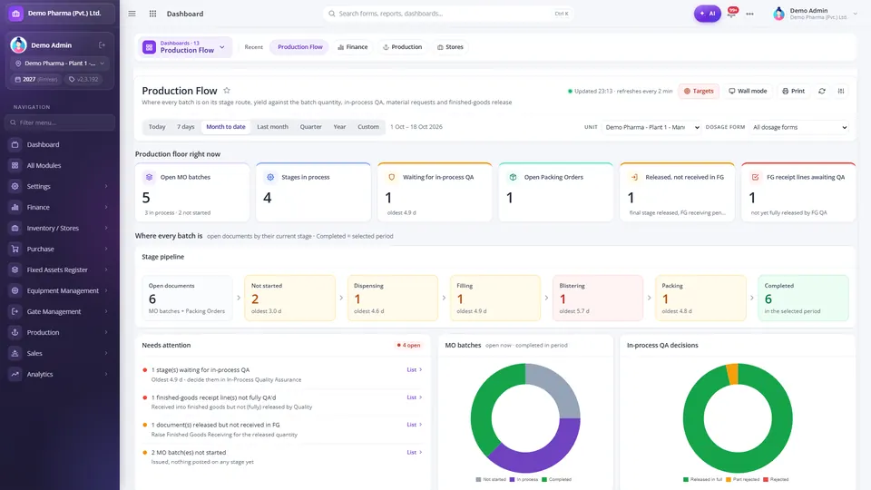Open List link for MO batches not started
This screenshot has width=871, height=490.
pyautogui.click(x=414, y=452)
